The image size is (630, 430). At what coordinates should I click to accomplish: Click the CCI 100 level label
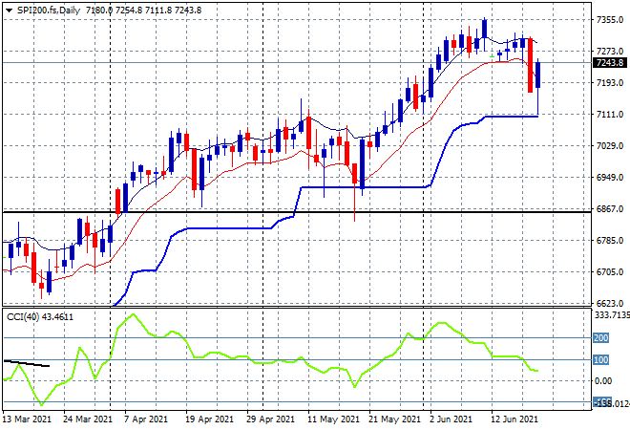(x=600, y=360)
